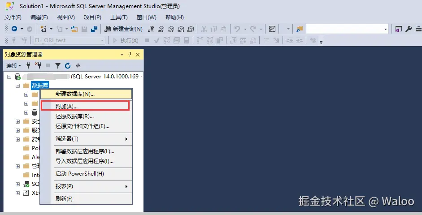The width and height of the screenshot is (422, 215).
Task: Expand the folder node starting with 安
Action: tap(17, 121)
